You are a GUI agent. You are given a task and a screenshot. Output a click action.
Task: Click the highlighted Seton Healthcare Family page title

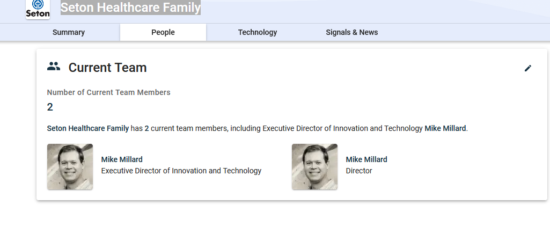[x=130, y=8]
